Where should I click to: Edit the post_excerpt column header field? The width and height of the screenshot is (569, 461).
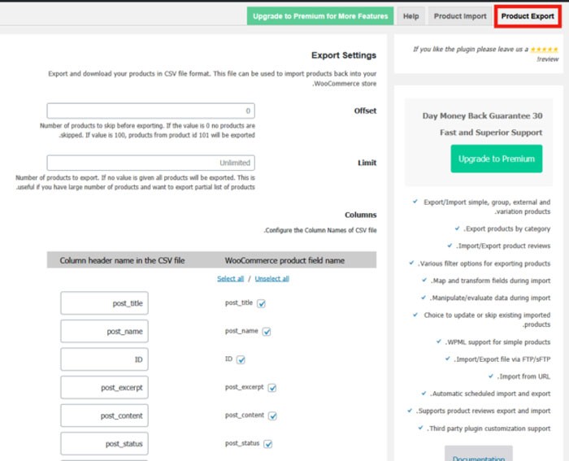click(105, 387)
